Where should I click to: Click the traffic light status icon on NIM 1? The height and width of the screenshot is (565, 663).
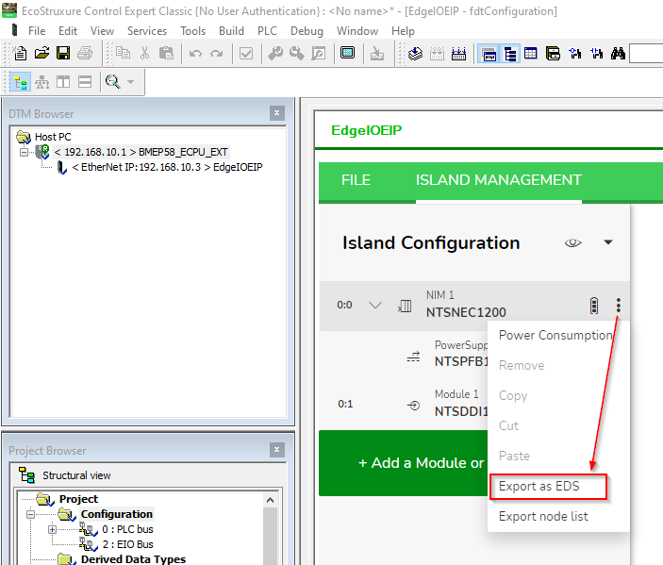[593, 305]
